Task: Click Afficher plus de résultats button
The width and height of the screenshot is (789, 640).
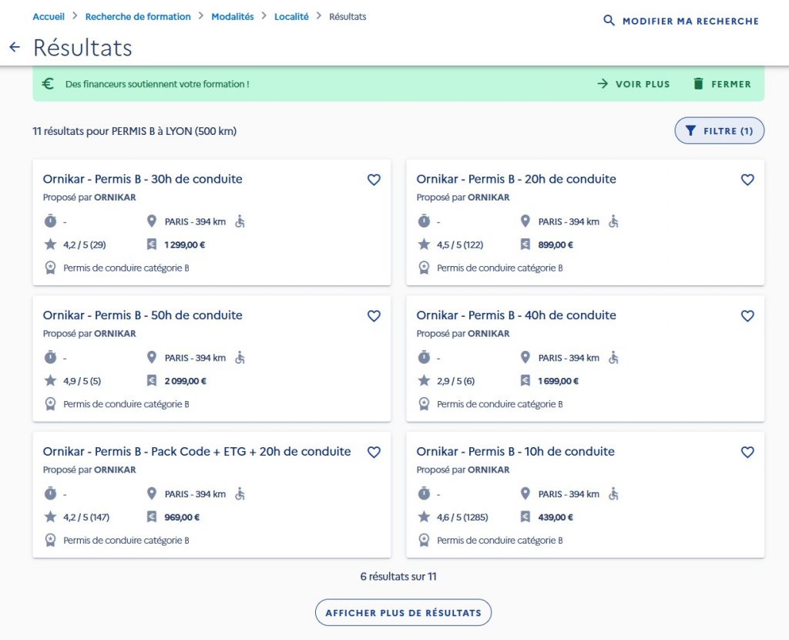Action: [403, 613]
